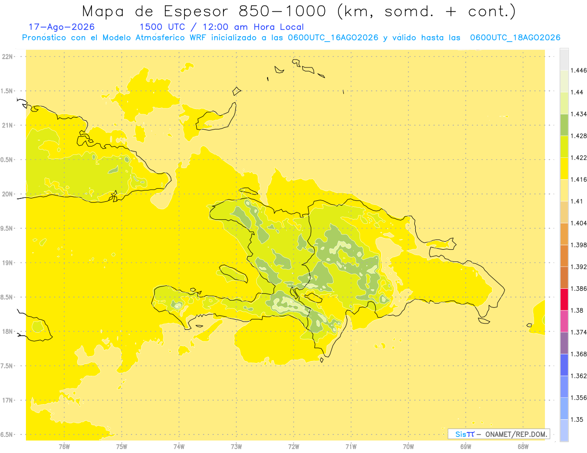Click the purple legend swatch between 1.368 and 1.374

tap(564, 343)
